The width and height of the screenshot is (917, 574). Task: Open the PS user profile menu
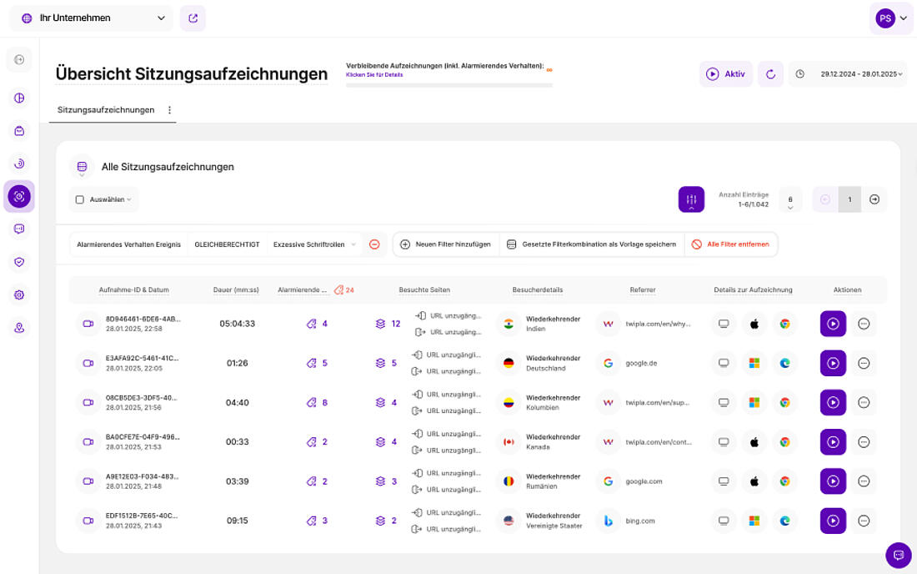891,18
